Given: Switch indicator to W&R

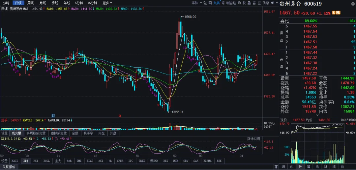Looking at the screenshot, I should [69, 161].
